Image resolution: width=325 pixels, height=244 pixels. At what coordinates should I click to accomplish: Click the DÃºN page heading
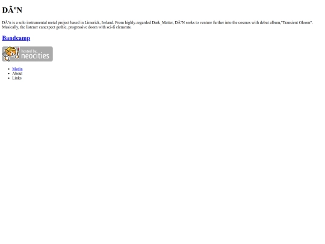pos(12,10)
